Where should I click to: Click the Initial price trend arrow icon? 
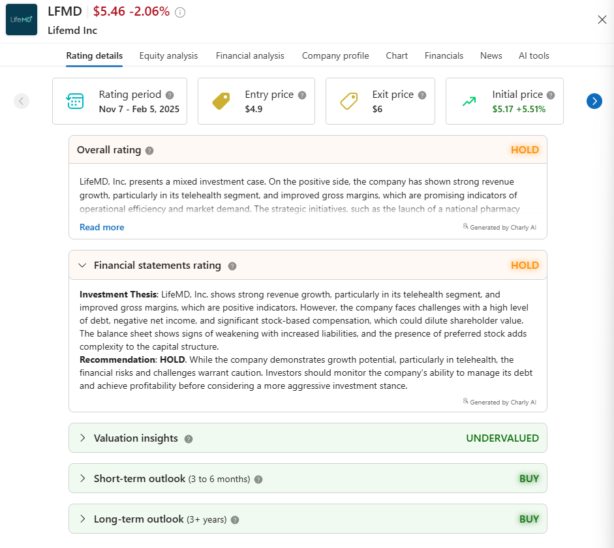coord(469,101)
